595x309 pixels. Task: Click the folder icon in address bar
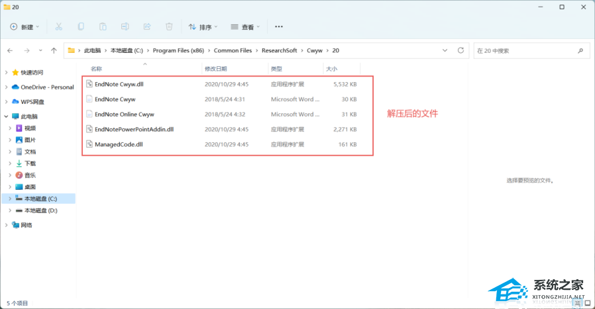(x=72, y=50)
